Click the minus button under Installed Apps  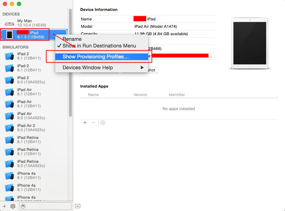(94, 123)
